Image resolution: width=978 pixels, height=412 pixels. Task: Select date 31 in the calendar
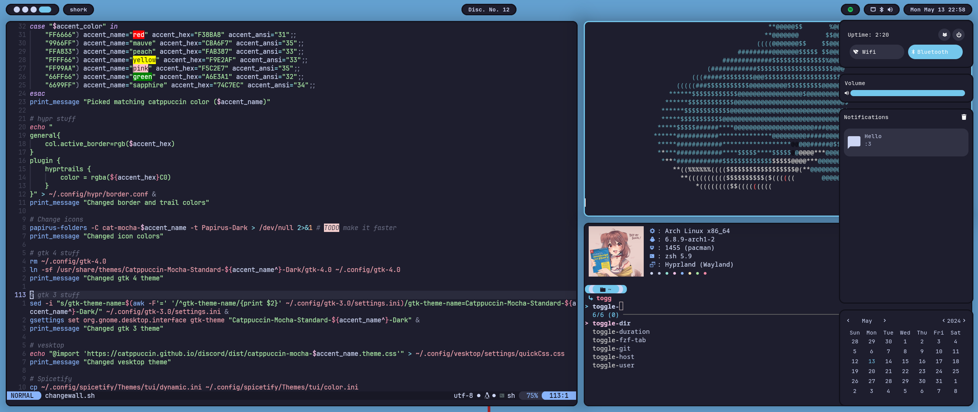[x=939, y=381]
